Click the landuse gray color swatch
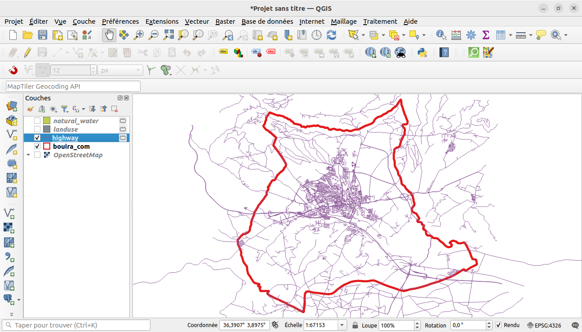This screenshot has width=582, height=332. (x=47, y=129)
